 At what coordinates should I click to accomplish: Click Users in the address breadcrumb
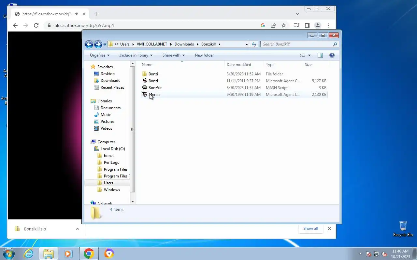click(x=125, y=44)
